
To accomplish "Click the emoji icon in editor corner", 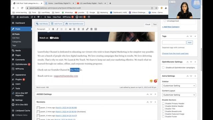I will (151, 81).
